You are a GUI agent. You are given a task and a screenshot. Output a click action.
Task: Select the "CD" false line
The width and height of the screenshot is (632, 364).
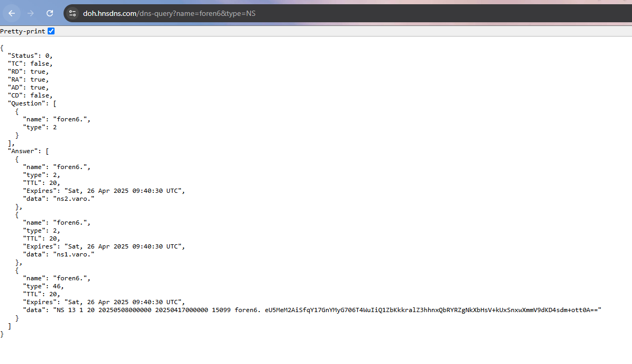(x=30, y=95)
